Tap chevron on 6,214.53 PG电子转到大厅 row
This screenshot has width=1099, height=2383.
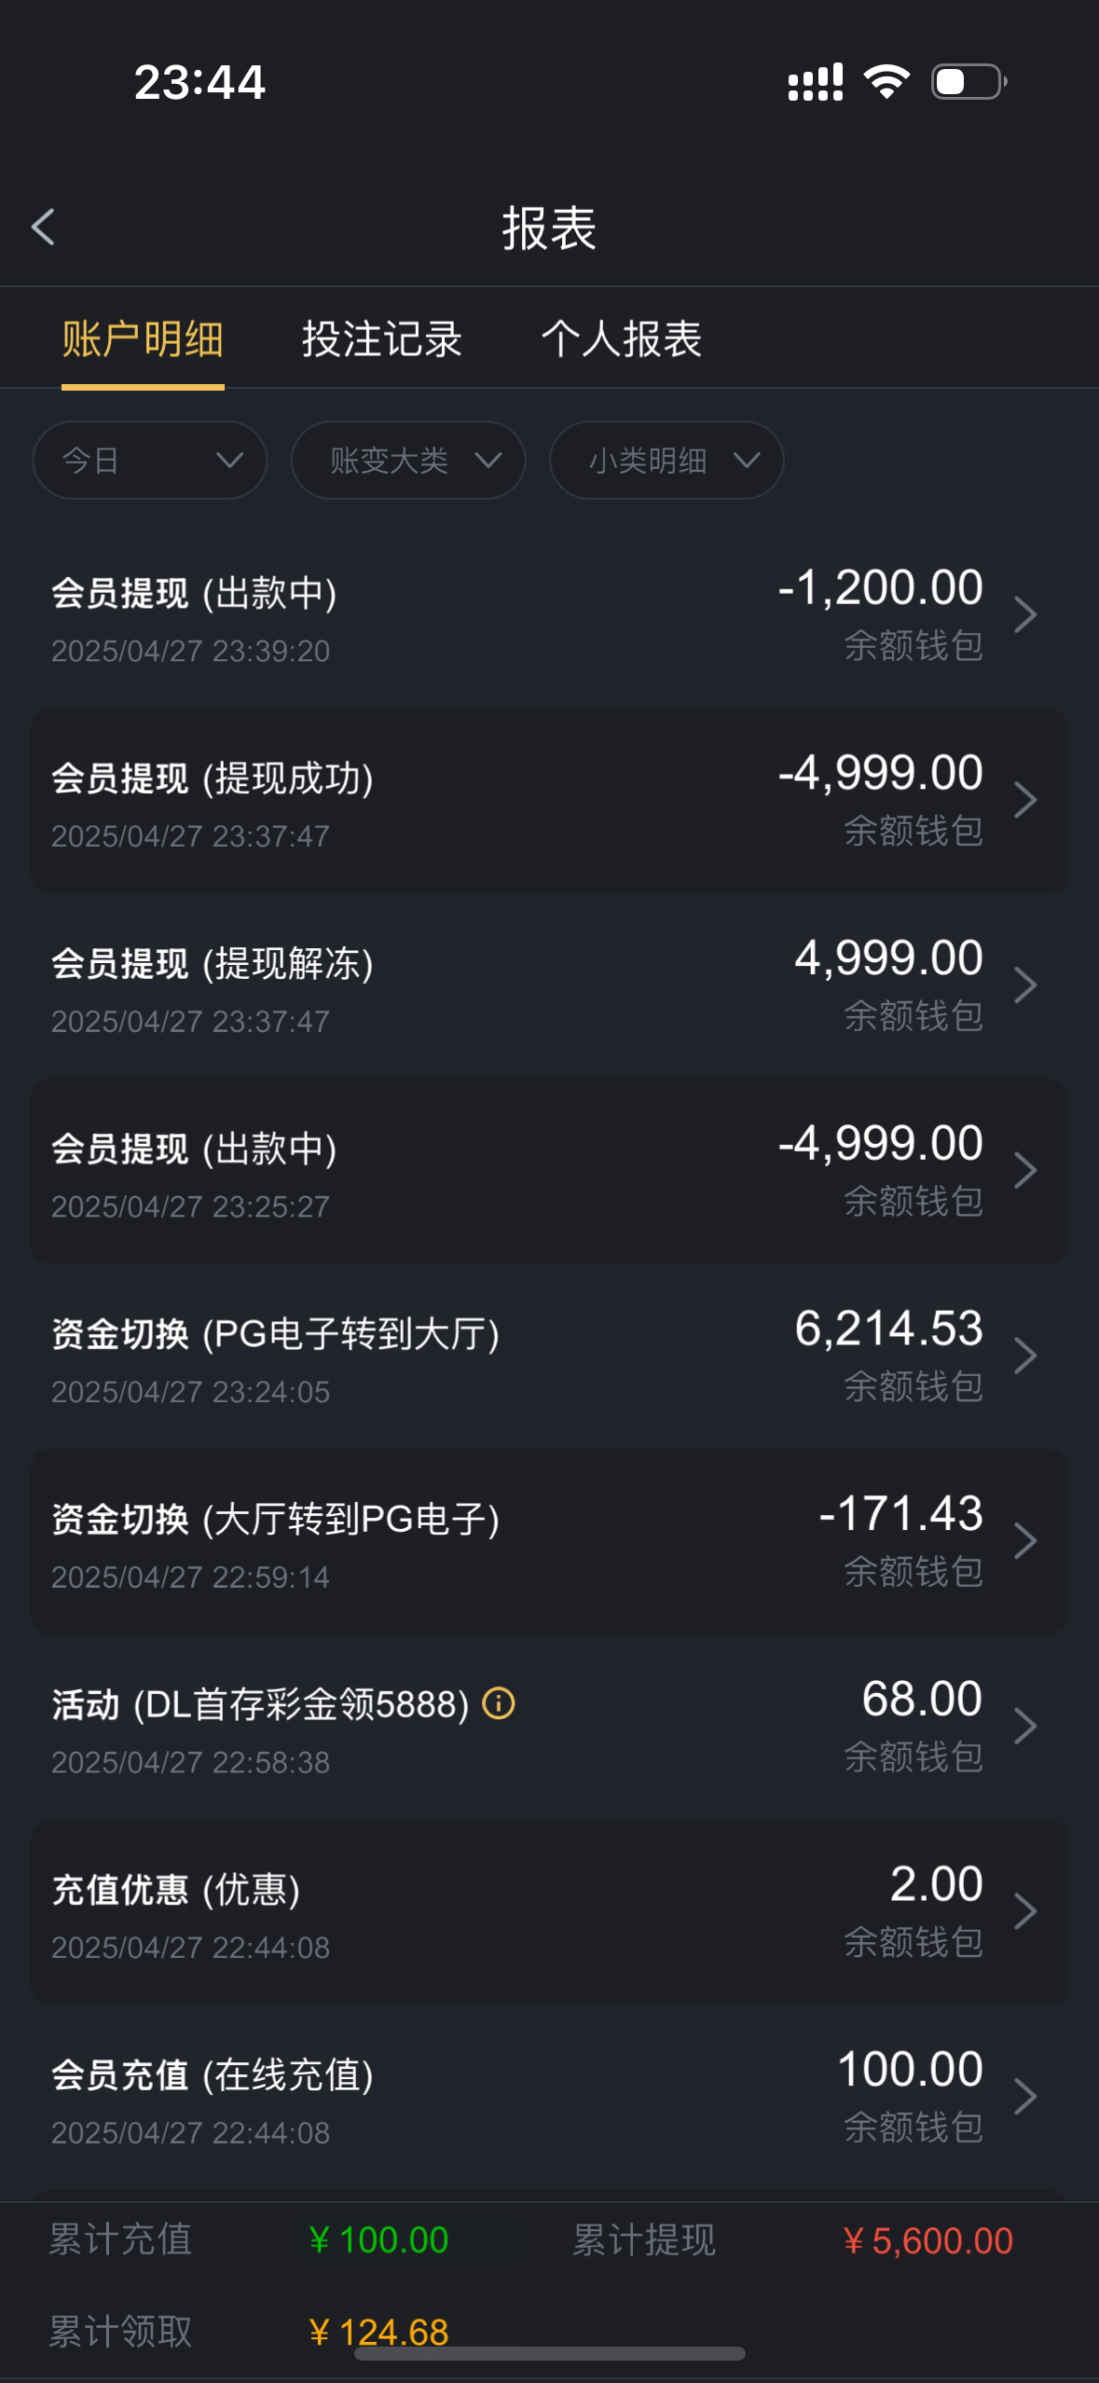pos(1024,1356)
